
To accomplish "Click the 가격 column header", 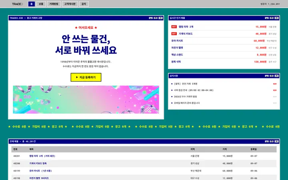I will coord(225,149).
